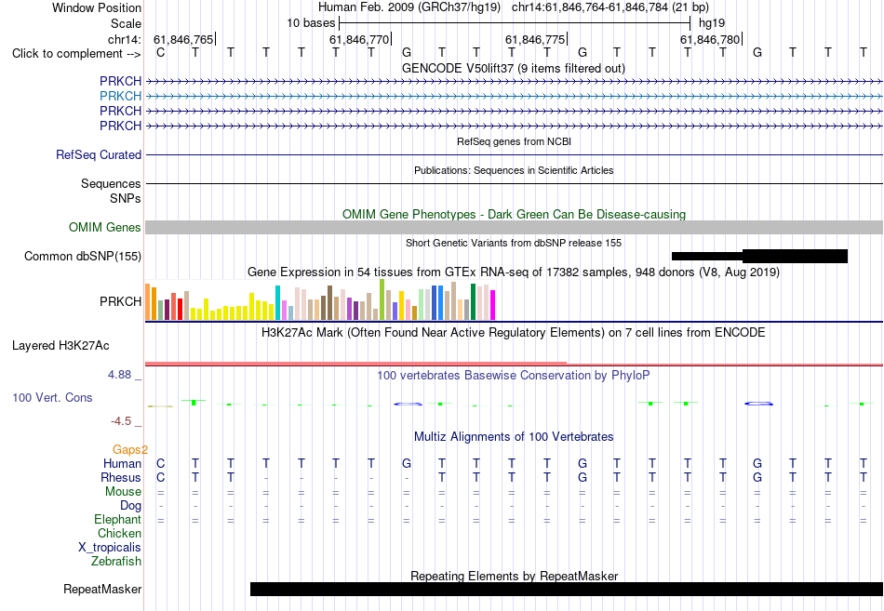Open the OMIM Genes track label

pos(104,227)
